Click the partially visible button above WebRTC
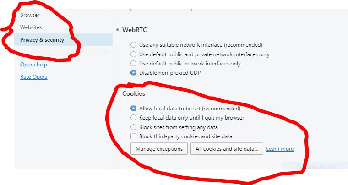348x185 pixels. click(x=161, y=8)
